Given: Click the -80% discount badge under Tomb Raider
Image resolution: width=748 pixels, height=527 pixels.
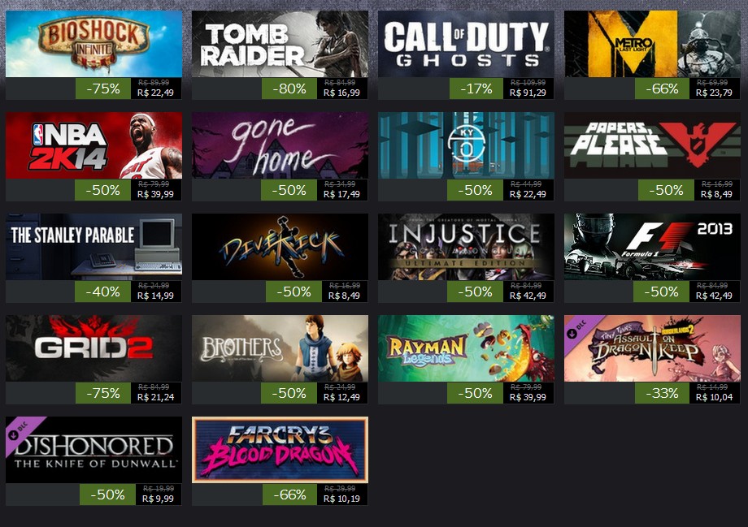Looking at the screenshot, I should click(289, 89).
